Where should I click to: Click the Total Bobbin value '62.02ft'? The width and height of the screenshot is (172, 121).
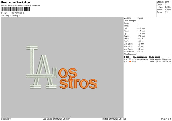click(x=140, y=51)
